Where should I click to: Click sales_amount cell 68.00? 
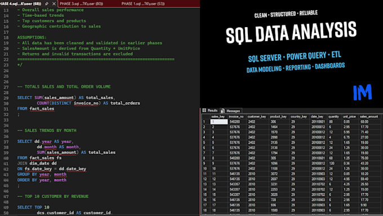click(x=364, y=122)
